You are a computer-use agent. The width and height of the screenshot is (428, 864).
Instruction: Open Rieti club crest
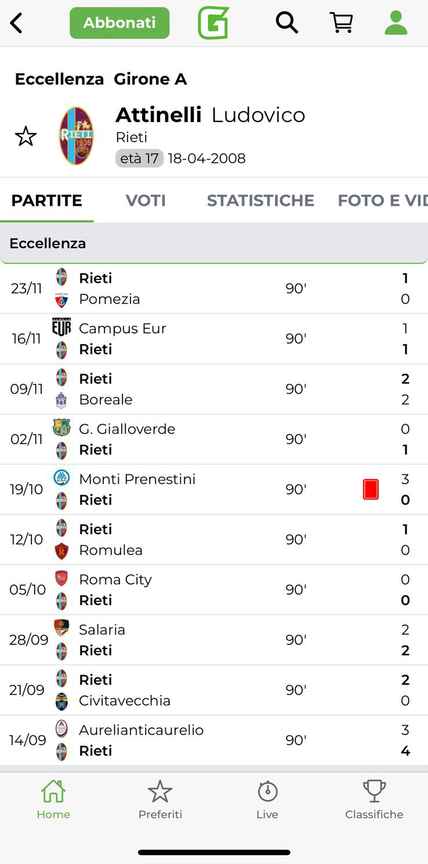point(77,136)
